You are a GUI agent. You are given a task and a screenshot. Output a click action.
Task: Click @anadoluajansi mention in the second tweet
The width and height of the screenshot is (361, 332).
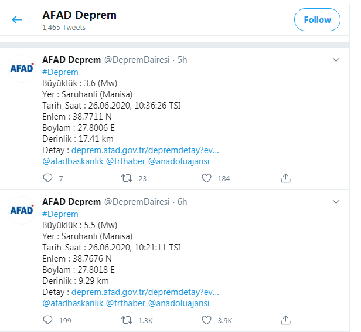click(x=178, y=303)
